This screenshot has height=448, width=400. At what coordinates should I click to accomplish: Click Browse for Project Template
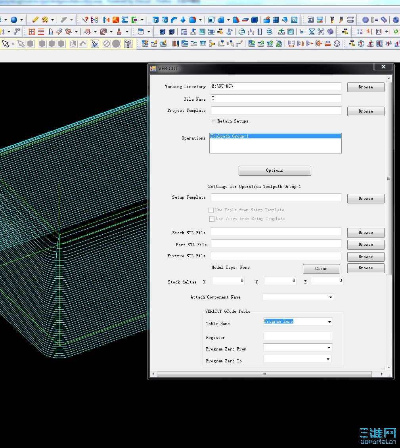pos(366,111)
